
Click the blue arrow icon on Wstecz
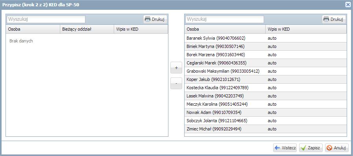277,148
